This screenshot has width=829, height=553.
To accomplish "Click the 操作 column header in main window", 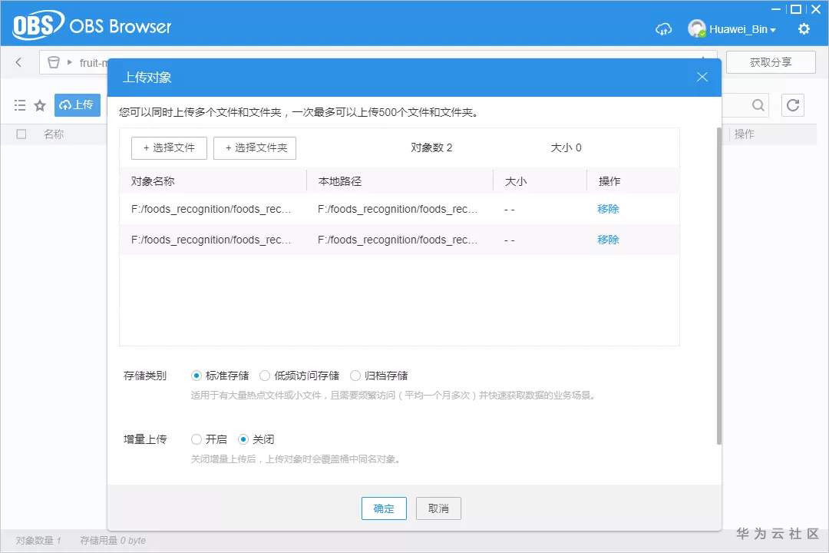I will point(745,134).
